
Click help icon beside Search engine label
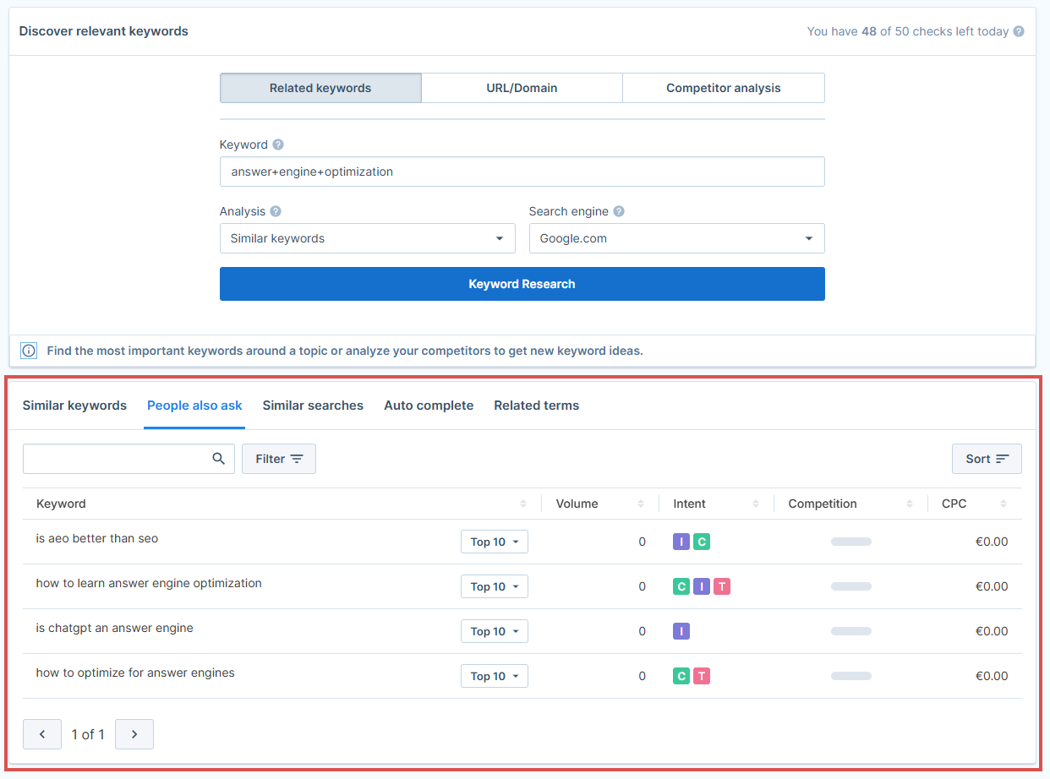[x=619, y=211]
